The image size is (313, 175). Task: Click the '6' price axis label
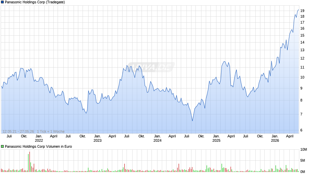pyautogui.click(x=301, y=130)
